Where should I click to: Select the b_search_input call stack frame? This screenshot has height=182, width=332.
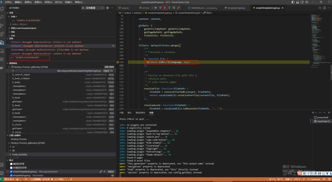click(21, 75)
